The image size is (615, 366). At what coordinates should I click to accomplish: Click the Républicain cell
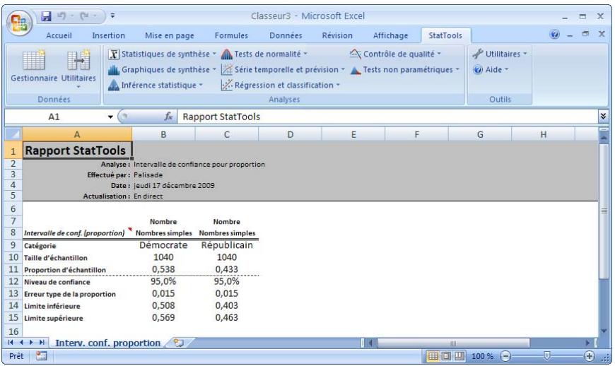click(227, 245)
